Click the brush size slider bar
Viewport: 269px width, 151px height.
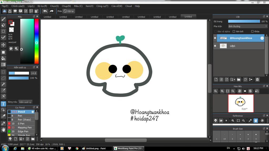pos(19,73)
